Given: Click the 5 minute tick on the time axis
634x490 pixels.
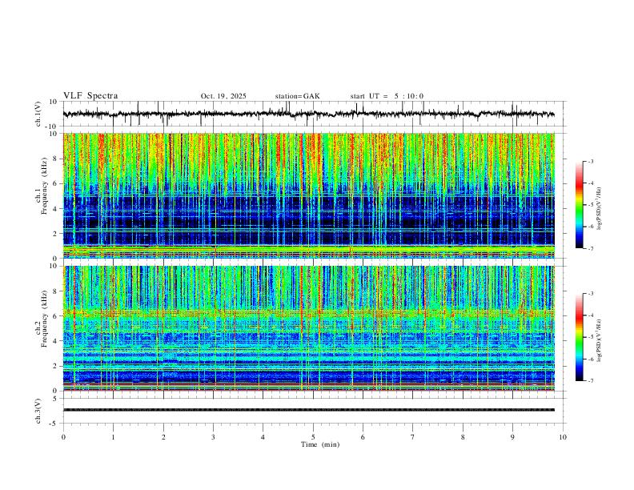Looking at the screenshot, I should point(313,437).
